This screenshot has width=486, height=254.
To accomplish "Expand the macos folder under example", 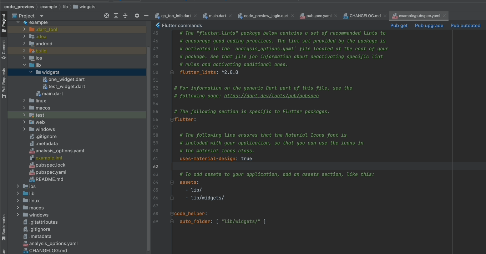I will 24,108.
